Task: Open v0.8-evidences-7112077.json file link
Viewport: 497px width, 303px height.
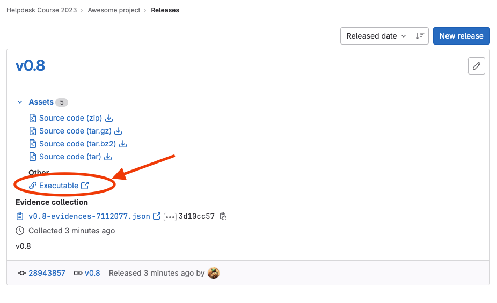Action: click(89, 217)
